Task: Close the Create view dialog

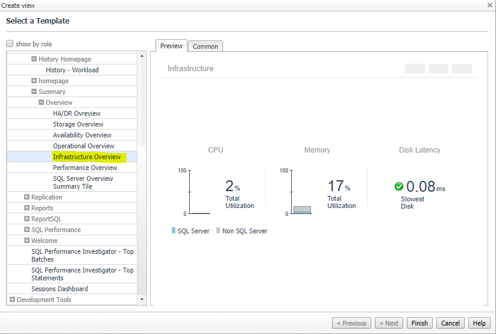Action: point(489,5)
